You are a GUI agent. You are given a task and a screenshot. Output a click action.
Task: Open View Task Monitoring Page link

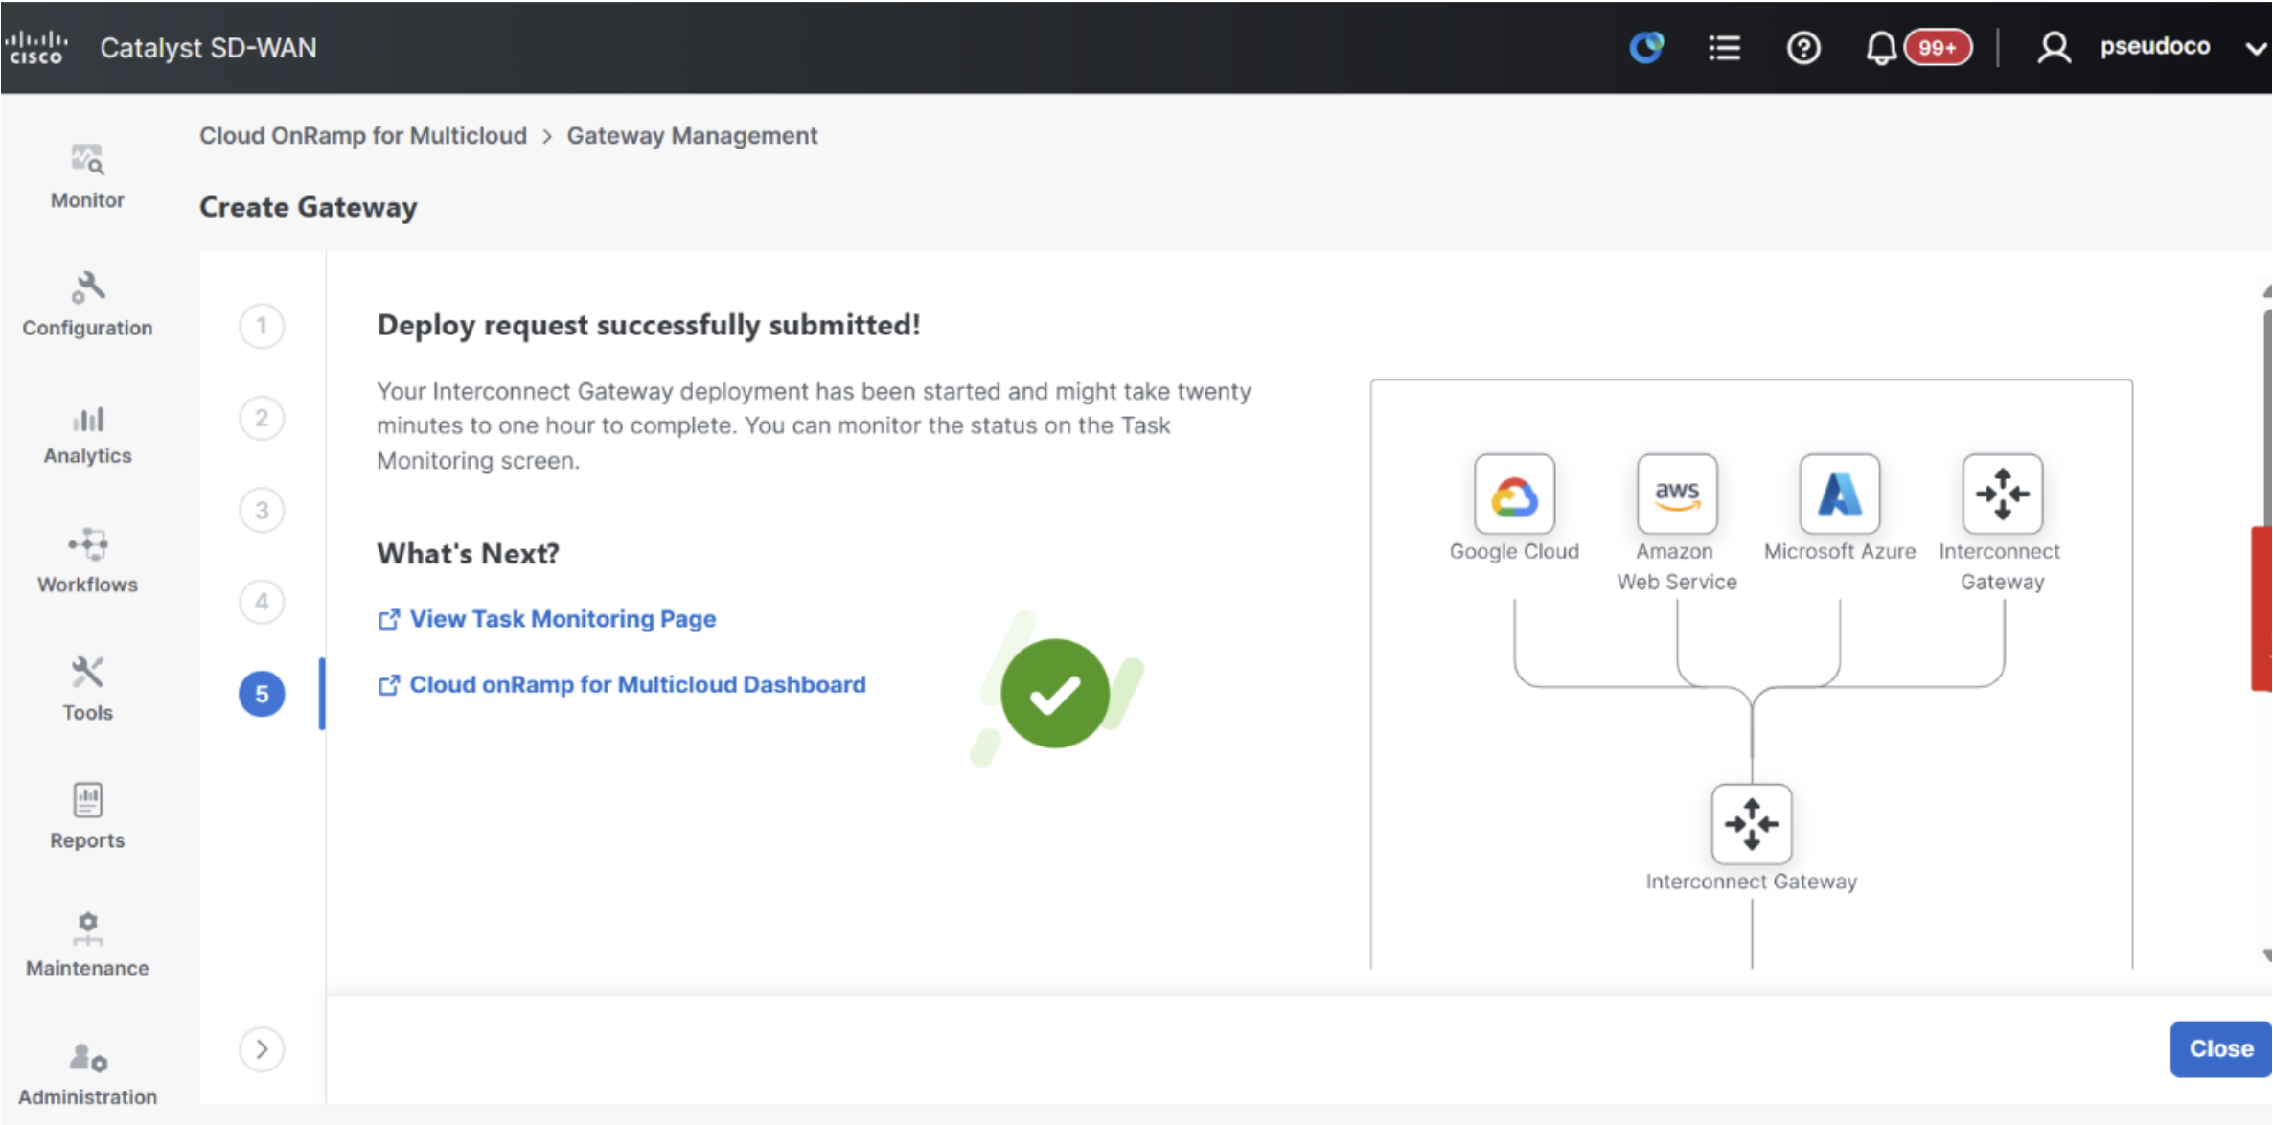[x=563, y=619]
